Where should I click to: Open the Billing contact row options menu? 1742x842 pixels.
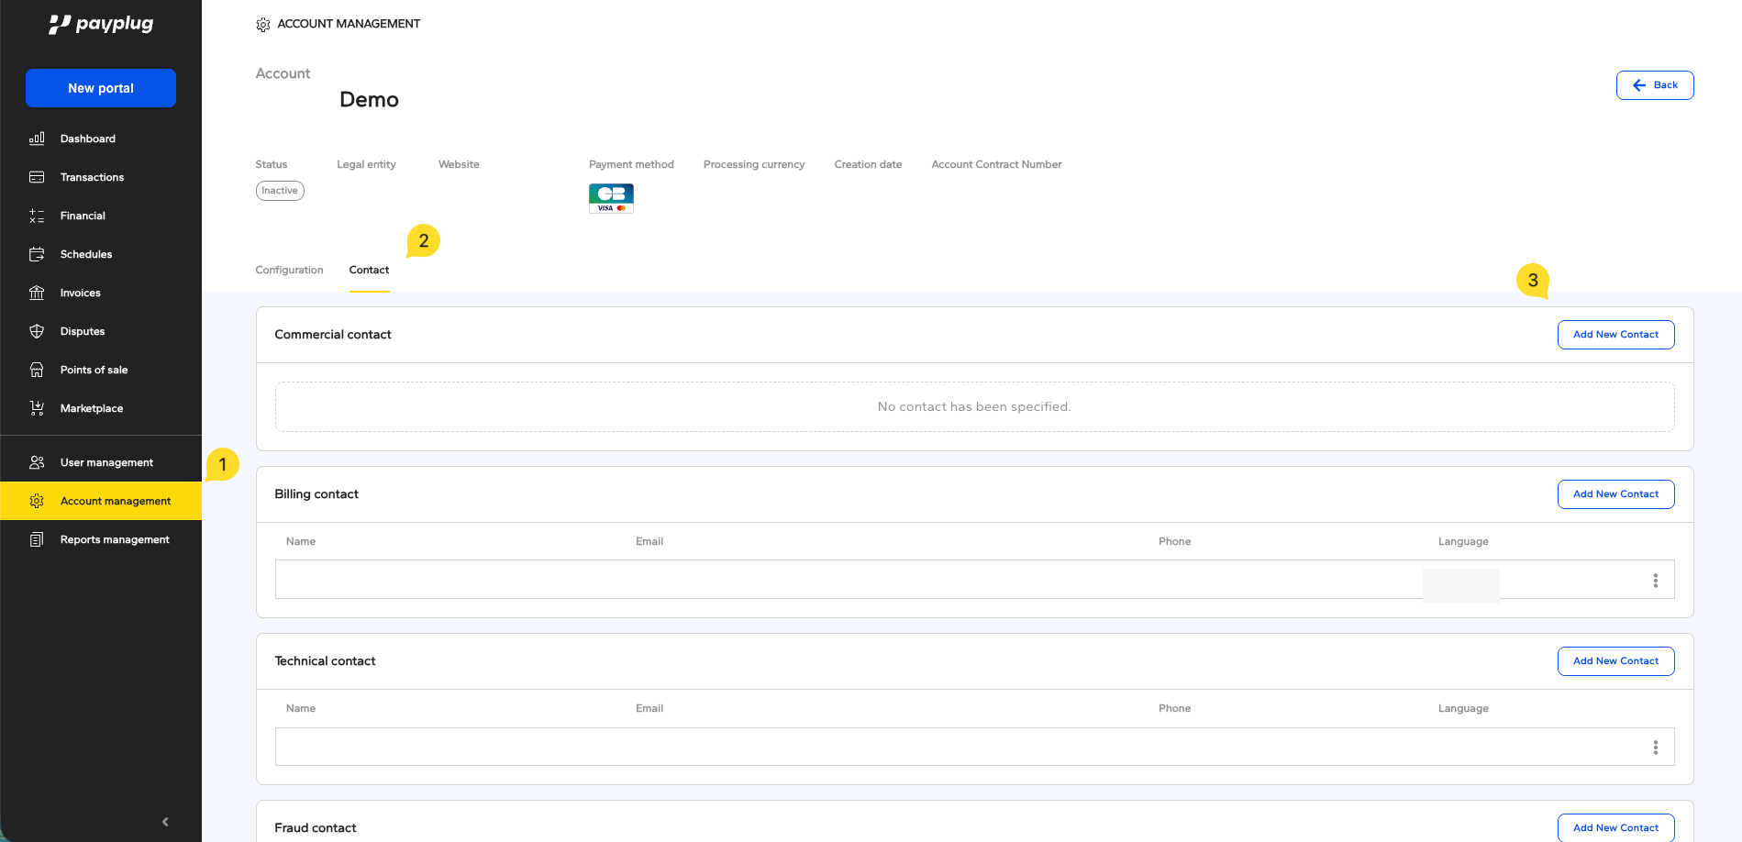click(x=1655, y=581)
